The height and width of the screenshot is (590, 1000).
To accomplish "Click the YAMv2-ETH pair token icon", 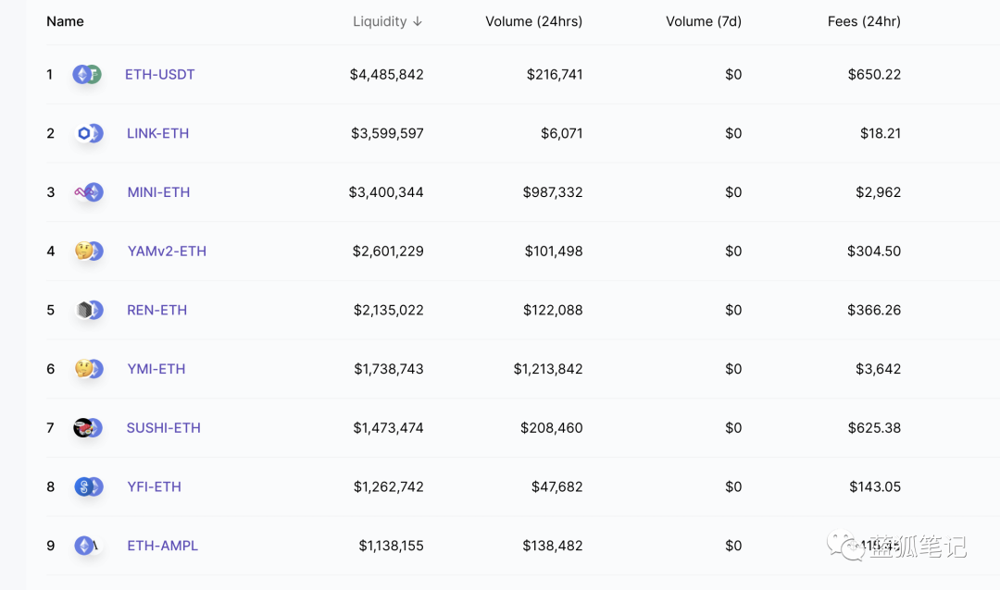I will [x=89, y=252].
